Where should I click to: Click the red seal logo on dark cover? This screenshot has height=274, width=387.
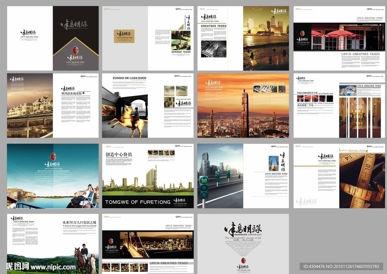click(x=75, y=50)
